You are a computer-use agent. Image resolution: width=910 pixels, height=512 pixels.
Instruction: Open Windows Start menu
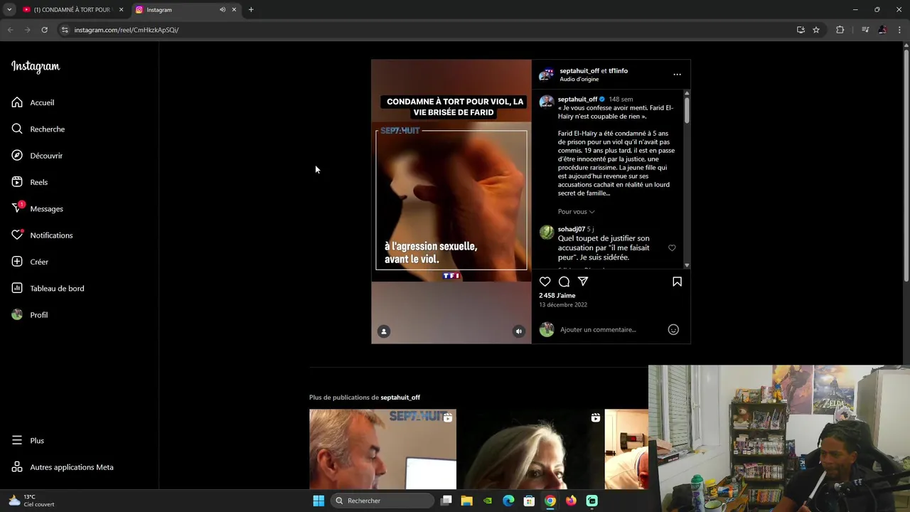[318, 501]
